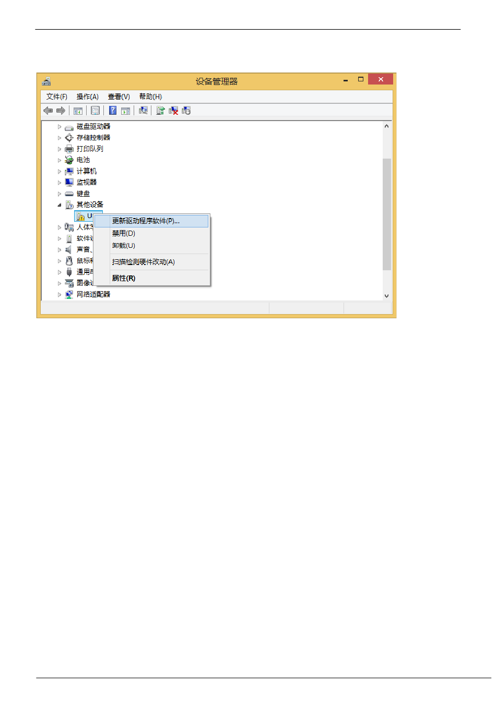
Task: Click the 键盘 keyboard icon
Action: click(x=69, y=194)
